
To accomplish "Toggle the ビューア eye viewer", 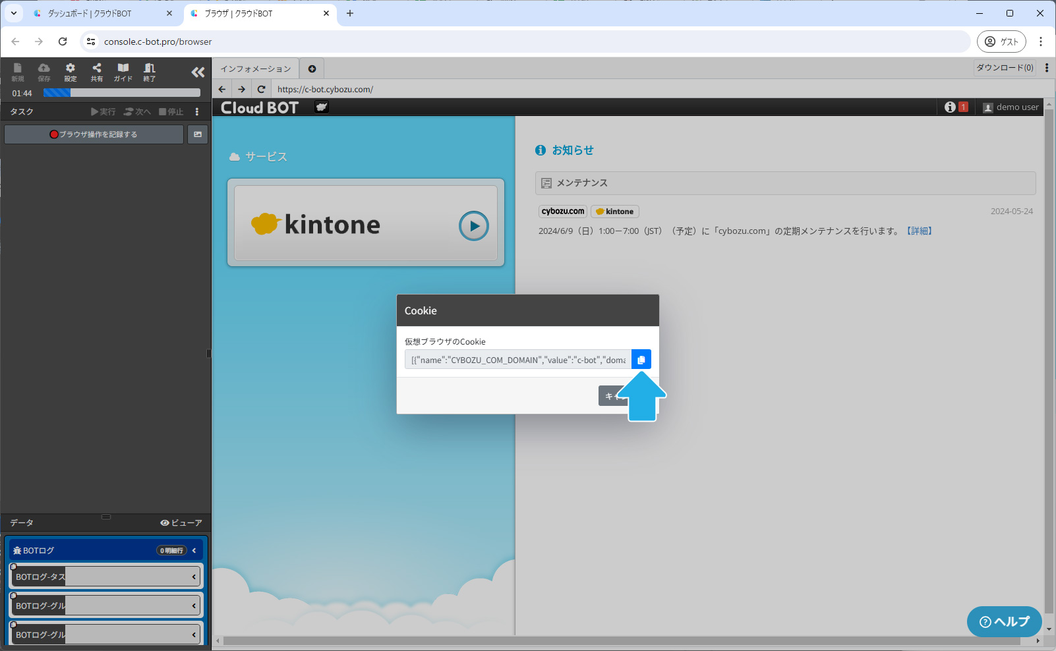I will 181,523.
